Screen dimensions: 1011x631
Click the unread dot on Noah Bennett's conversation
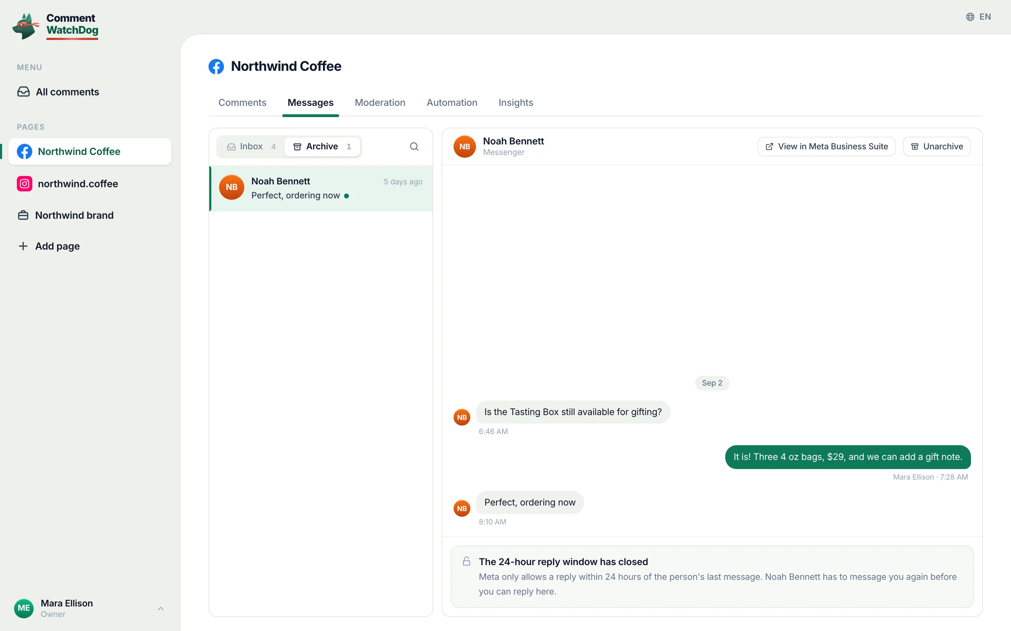point(346,196)
